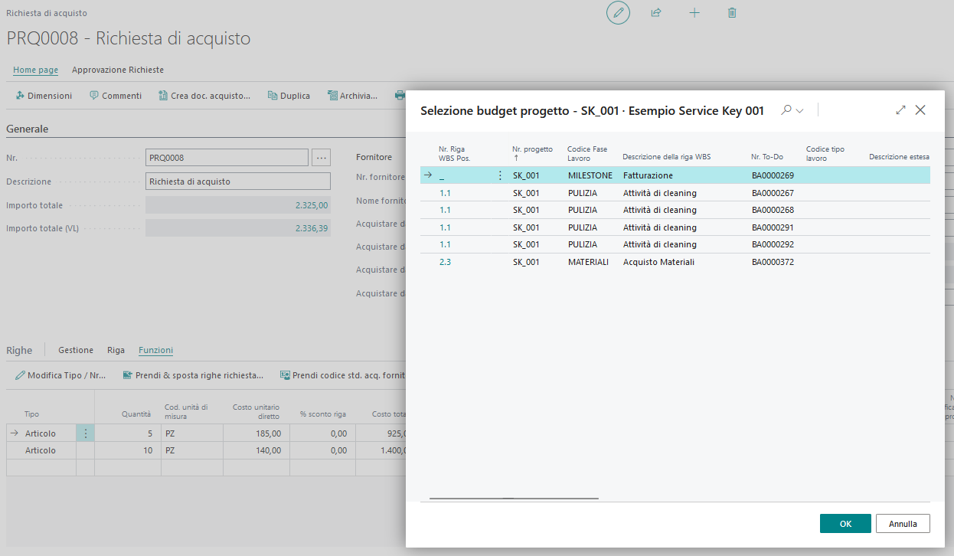Open the lookup button next to Nr. field
The image size is (954, 556).
pos(321,158)
